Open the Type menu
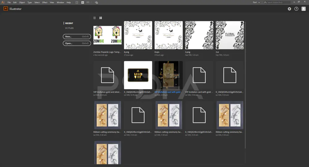Viewport: 309px width, 167px height. pos(30,2)
